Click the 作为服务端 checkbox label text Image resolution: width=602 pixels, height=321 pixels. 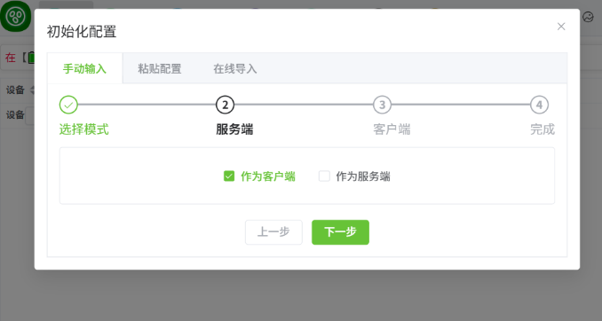(x=363, y=176)
